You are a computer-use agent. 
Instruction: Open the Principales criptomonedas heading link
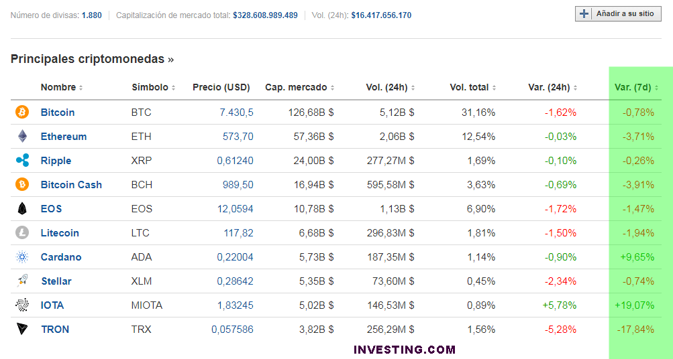[x=92, y=59]
